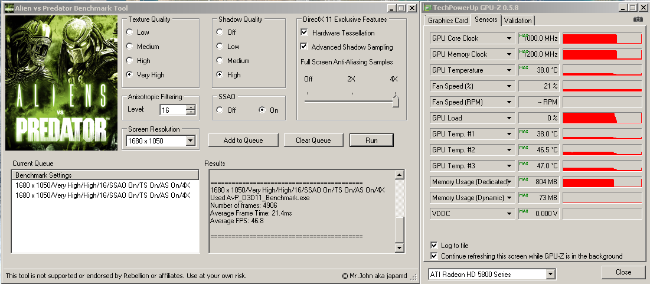This screenshot has height=284, width=650.
Task: Click the Results scrollbar thumb
Action: pyautogui.click(x=399, y=229)
